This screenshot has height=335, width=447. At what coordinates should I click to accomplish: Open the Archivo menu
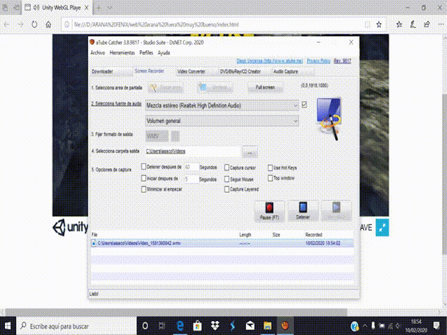pos(98,53)
